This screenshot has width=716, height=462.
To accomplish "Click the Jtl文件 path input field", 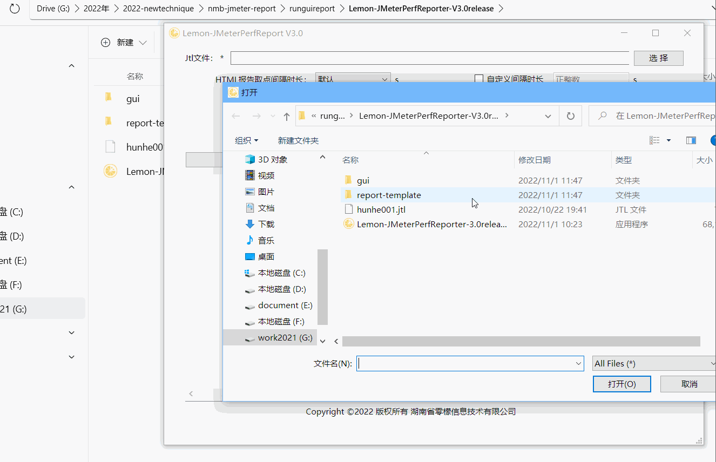I will [429, 58].
